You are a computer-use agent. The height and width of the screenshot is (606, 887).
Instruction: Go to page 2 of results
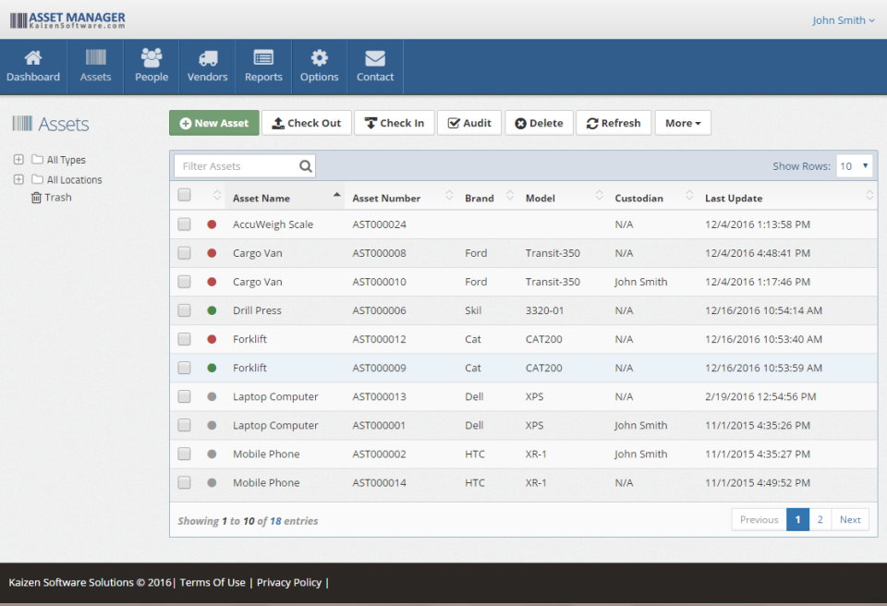[x=820, y=519]
